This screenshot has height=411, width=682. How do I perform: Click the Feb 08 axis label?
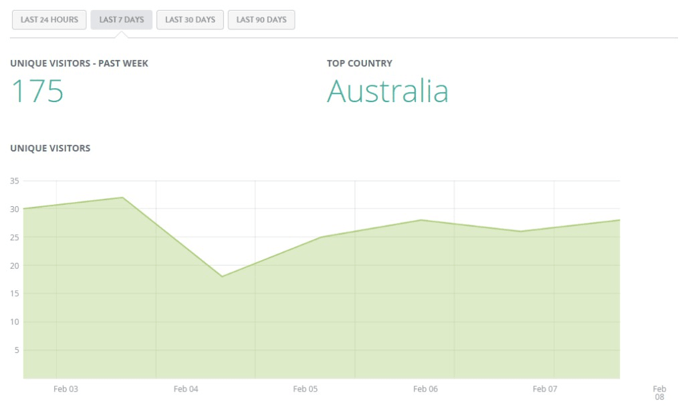coord(659,393)
